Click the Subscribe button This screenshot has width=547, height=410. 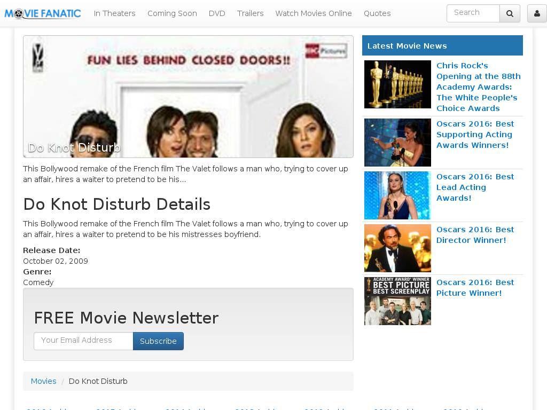click(158, 341)
